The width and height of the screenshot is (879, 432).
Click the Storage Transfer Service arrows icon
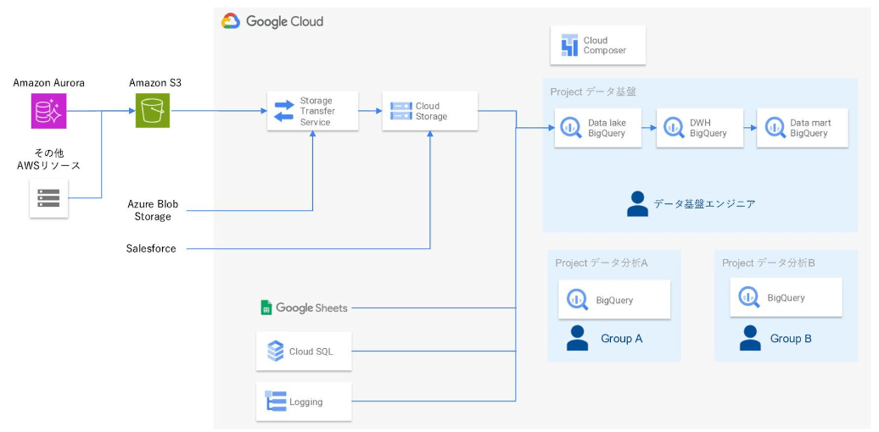pyautogui.click(x=283, y=111)
